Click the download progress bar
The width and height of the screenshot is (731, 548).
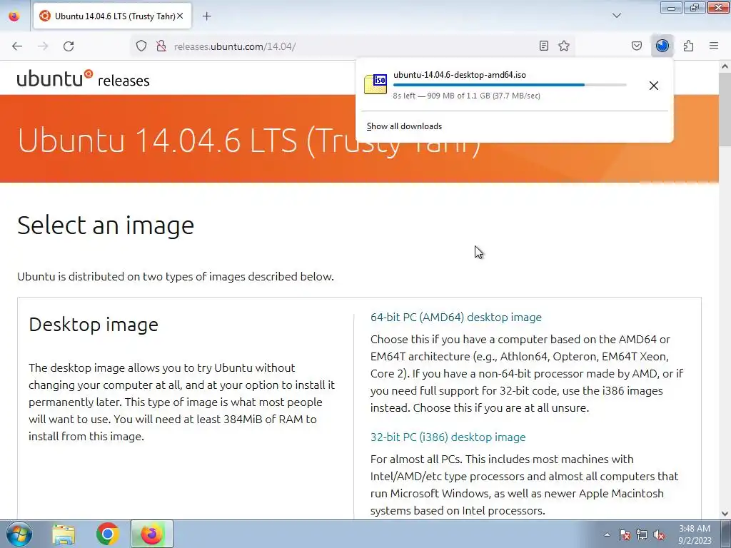510,85
